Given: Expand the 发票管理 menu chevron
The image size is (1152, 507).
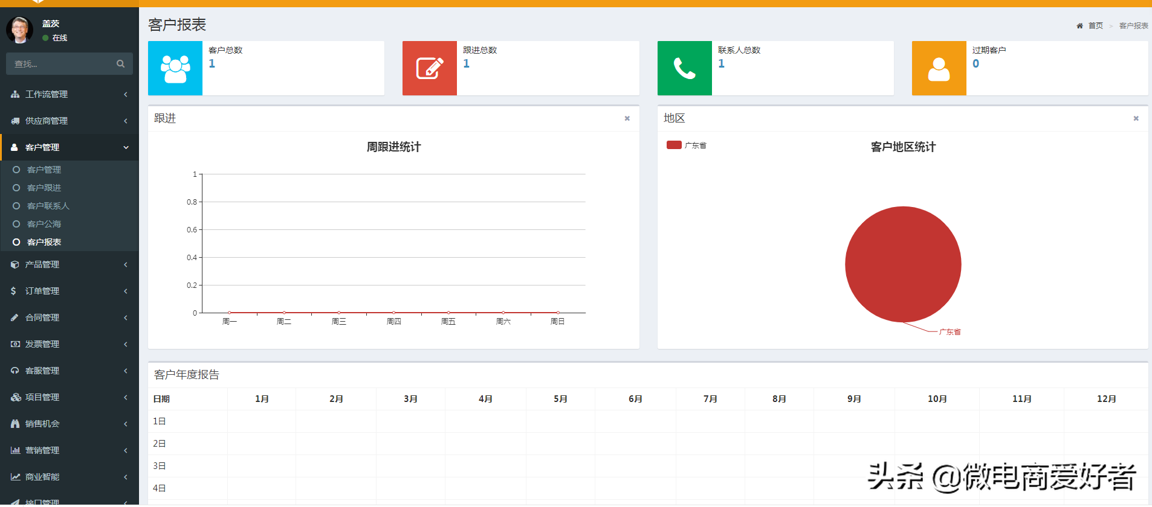Looking at the screenshot, I should pyautogui.click(x=126, y=344).
